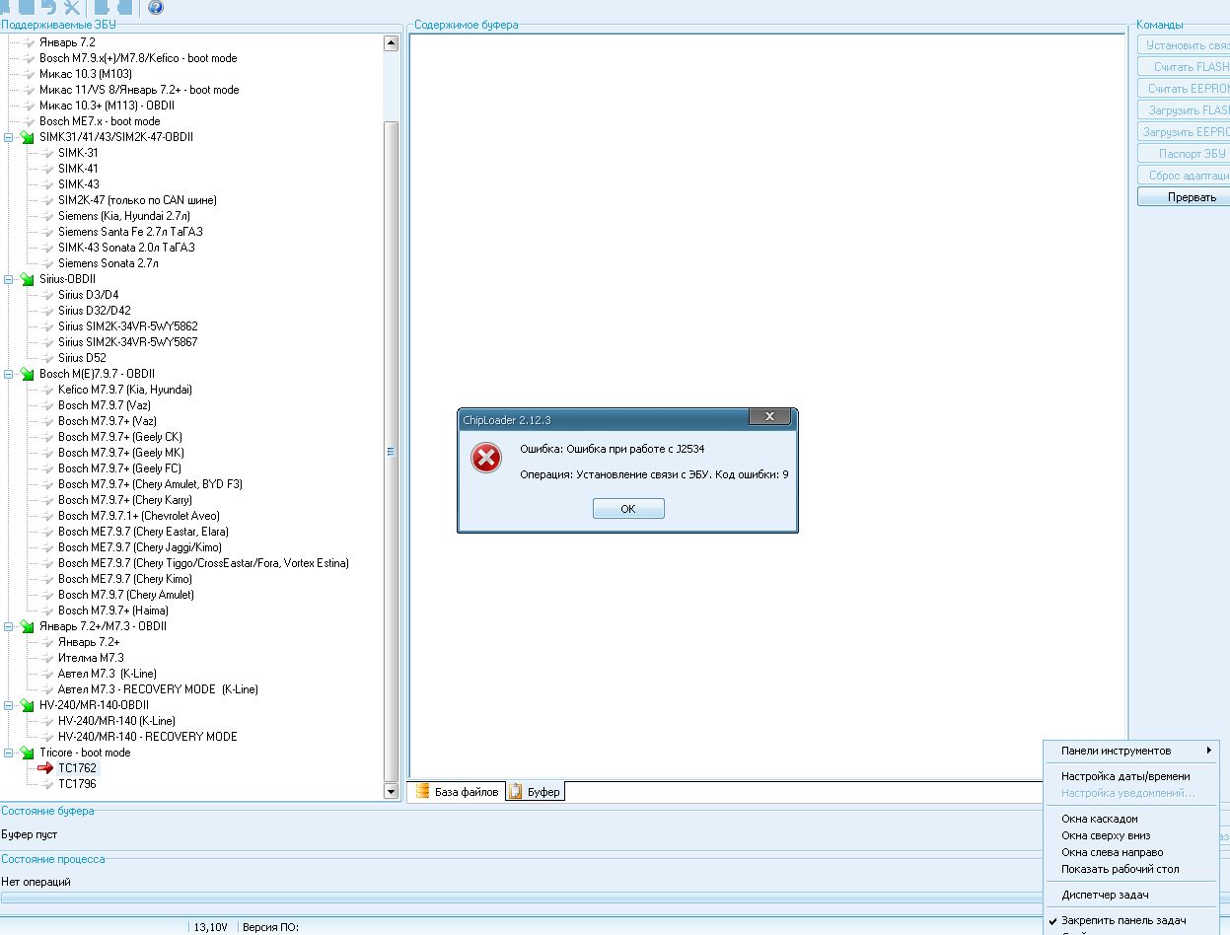Click the green arrow beside Sirius-OBDII
This screenshot has width=1230, height=935.
pos(27,279)
